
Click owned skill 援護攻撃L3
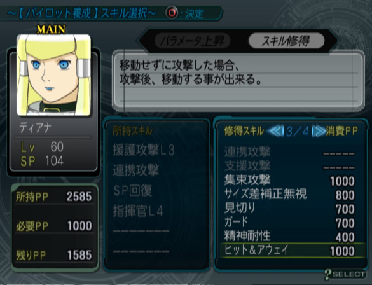click(x=144, y=150)
